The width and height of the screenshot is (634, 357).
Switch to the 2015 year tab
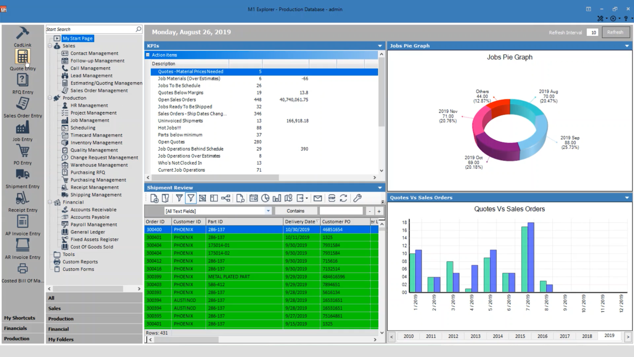point(520,336)
